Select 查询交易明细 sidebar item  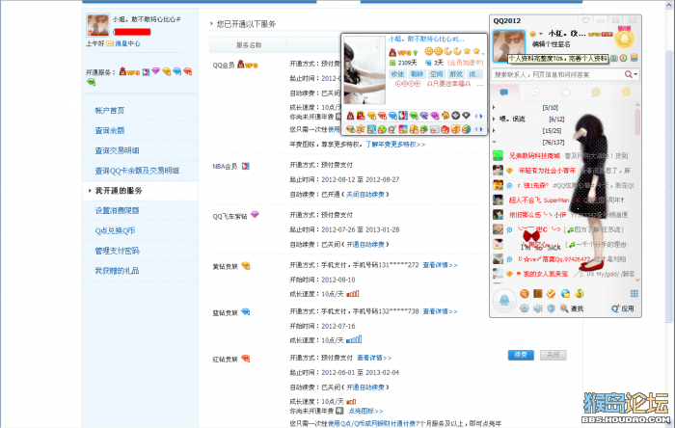[117, 150]
